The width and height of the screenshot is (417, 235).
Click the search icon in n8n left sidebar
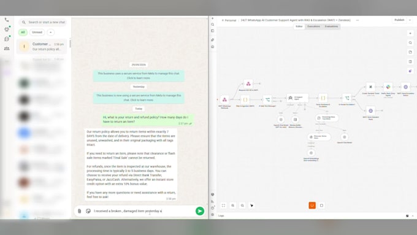213,25
